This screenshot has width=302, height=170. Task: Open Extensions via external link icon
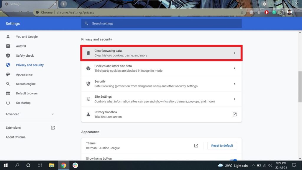click(53, 128)
